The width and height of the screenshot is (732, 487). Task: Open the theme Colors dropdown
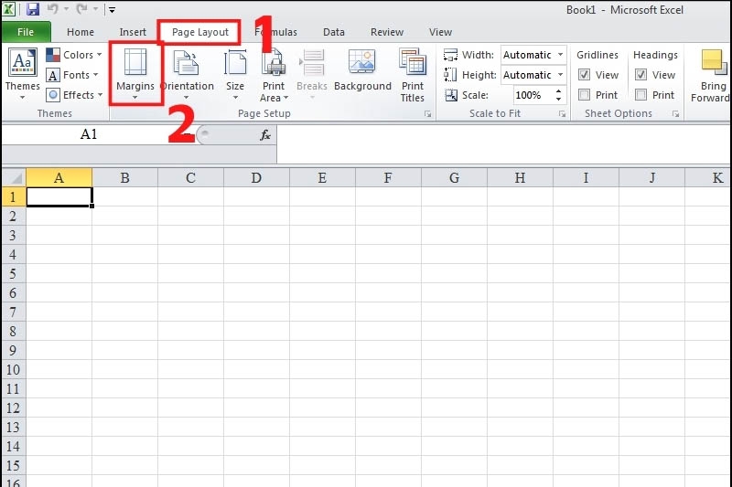pyautogui.click(x=75, y=55)
